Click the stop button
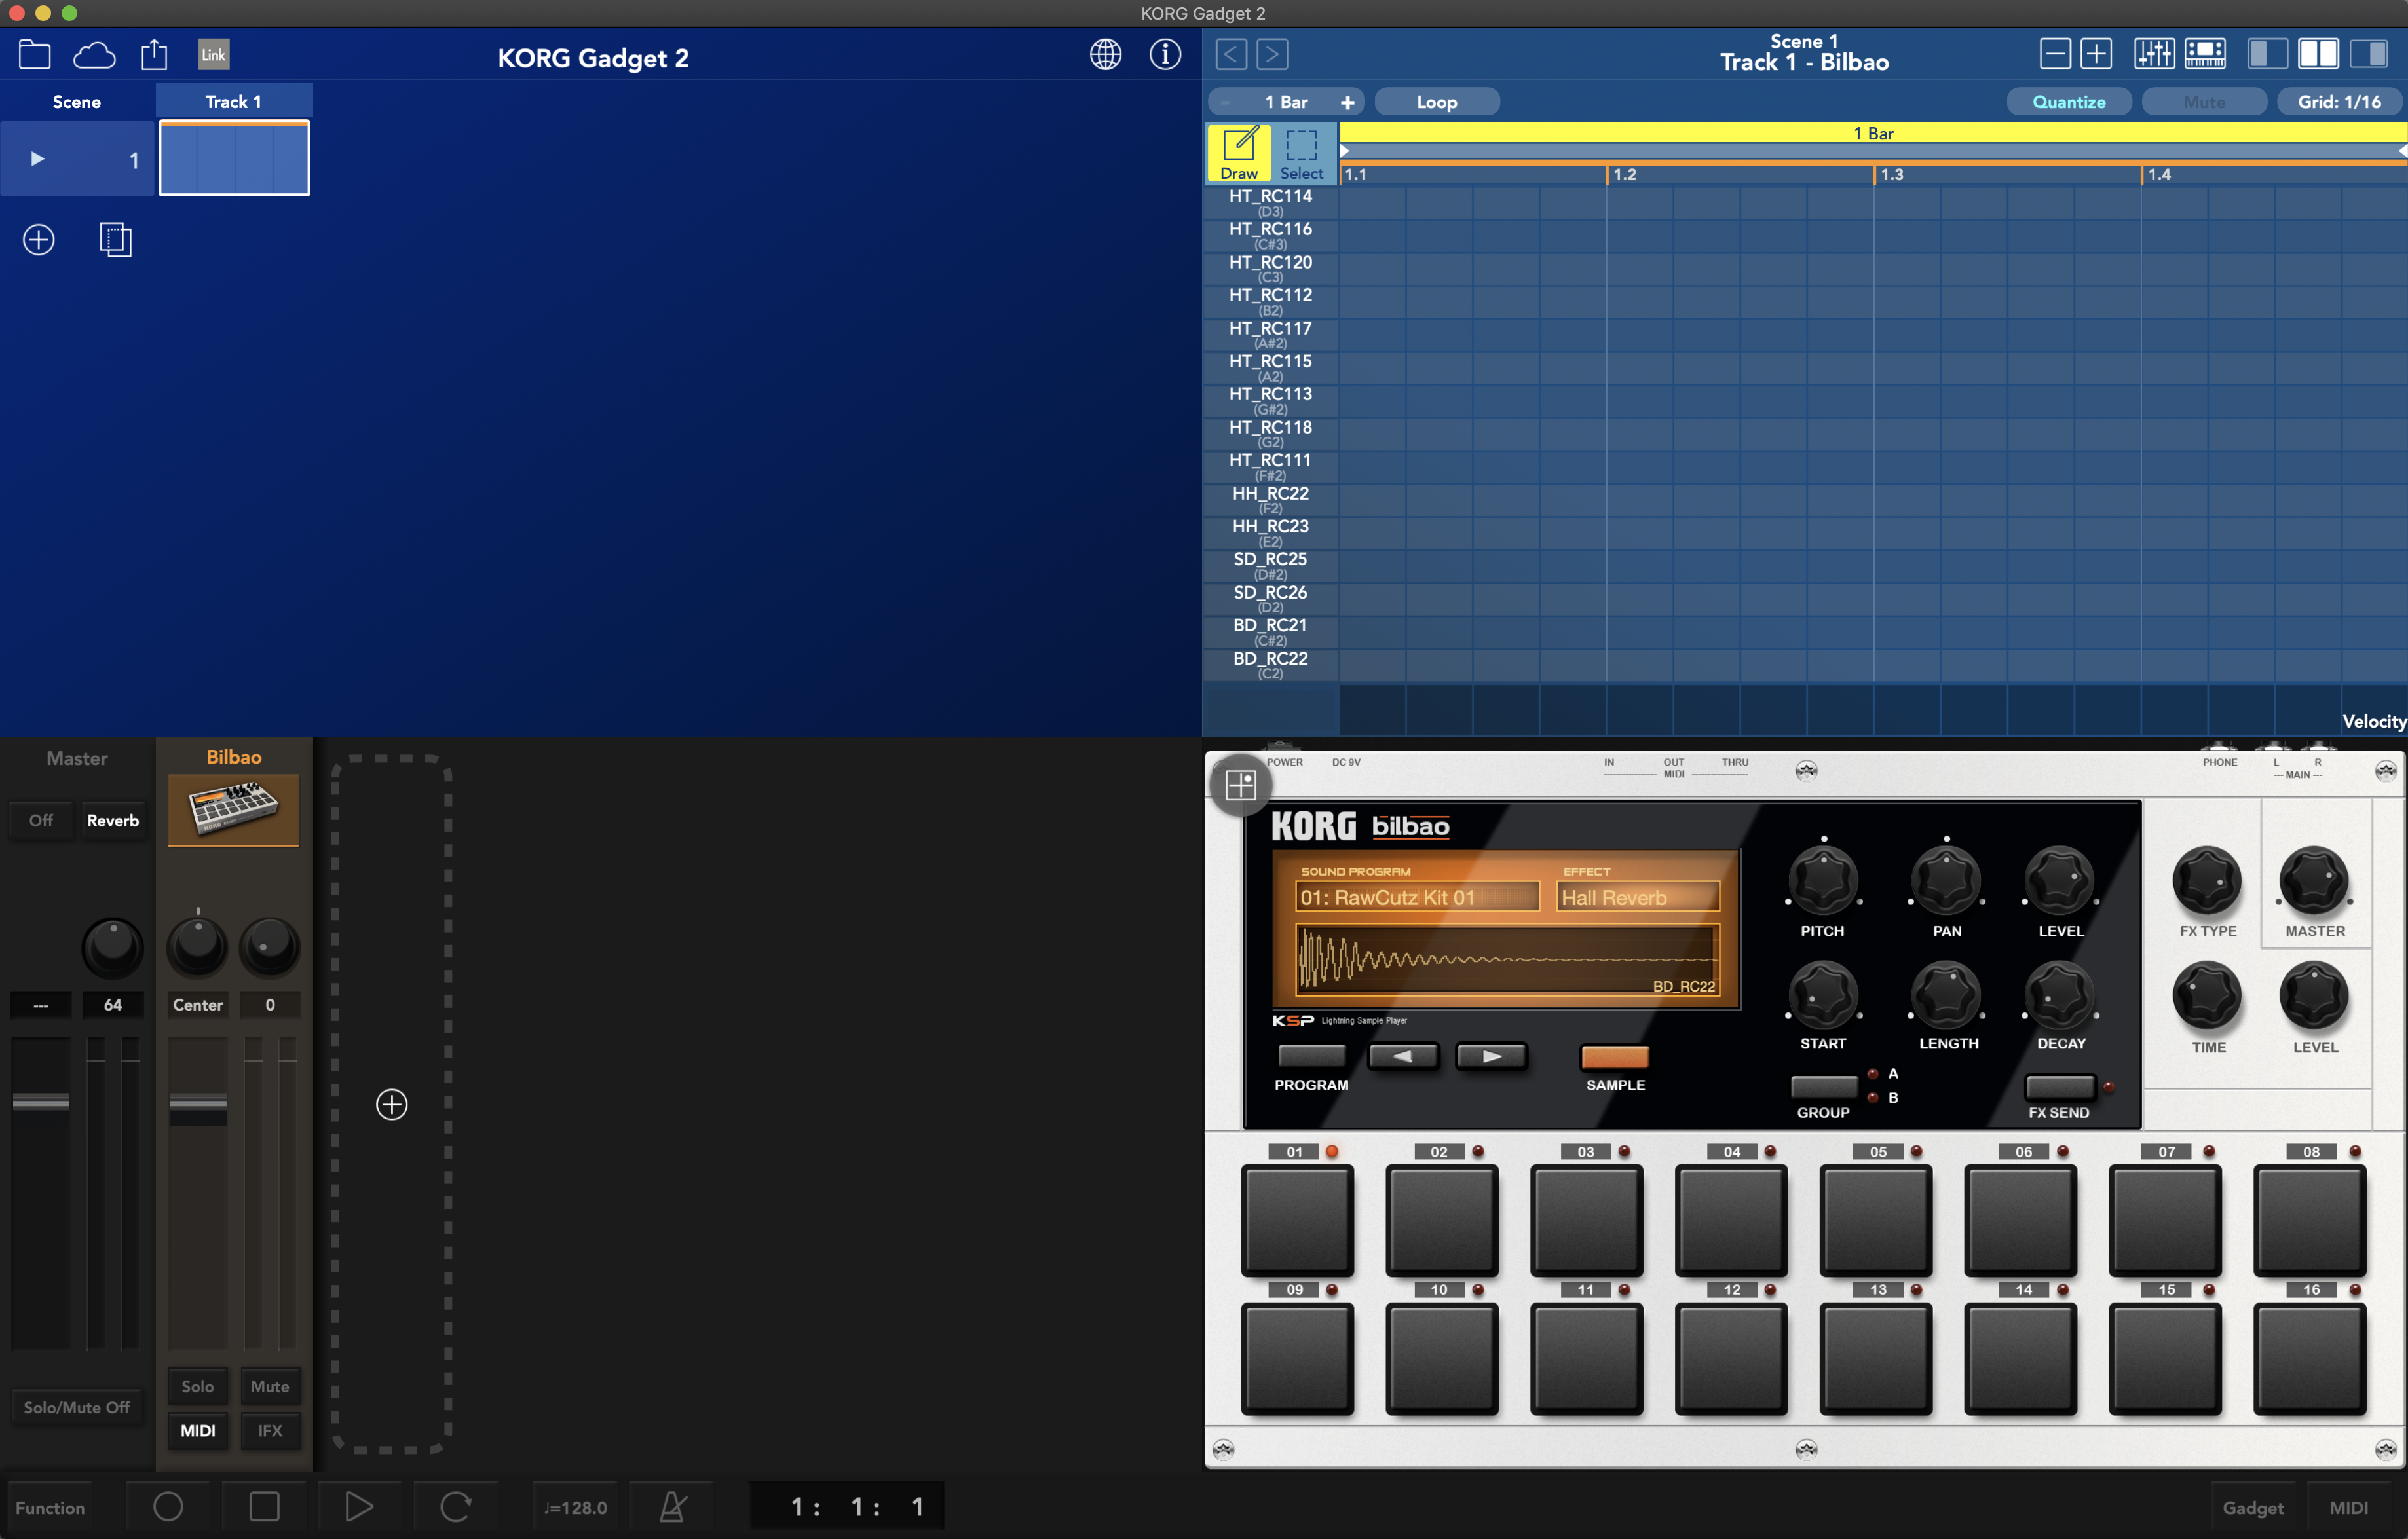The height and width of the screenshot is (1539, 2408). pyautogui.click(x=264, y=1506)
